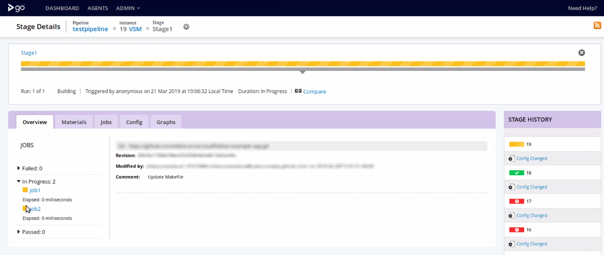
Task: Open the ADMIN dropdown menu
Action: 128,8
